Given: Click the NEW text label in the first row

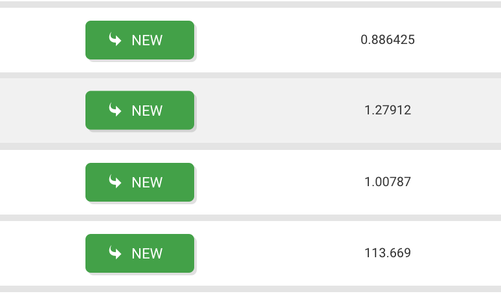Looking at the screenshot, I should click(148, 41).
